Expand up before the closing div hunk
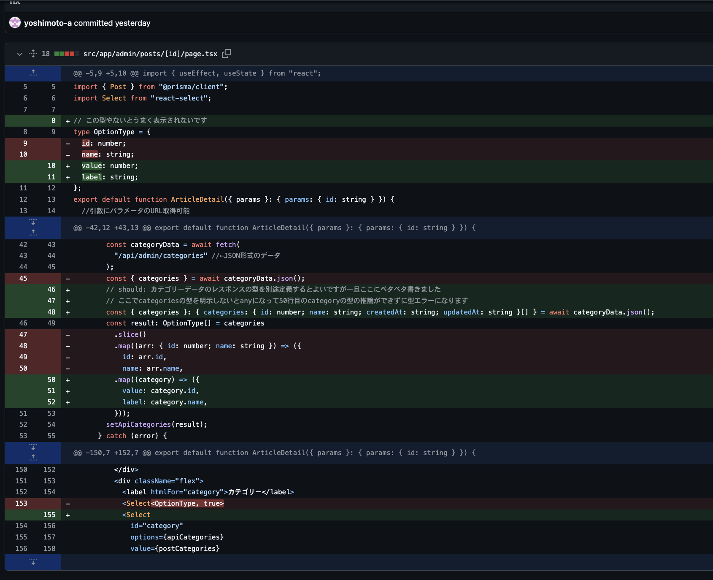This screenshot has height=580, width=713. point(33,458)
